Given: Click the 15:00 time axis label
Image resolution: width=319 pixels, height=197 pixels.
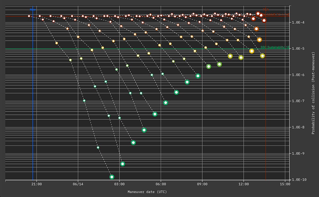Looking at the screenshot, I should (285, 184).
